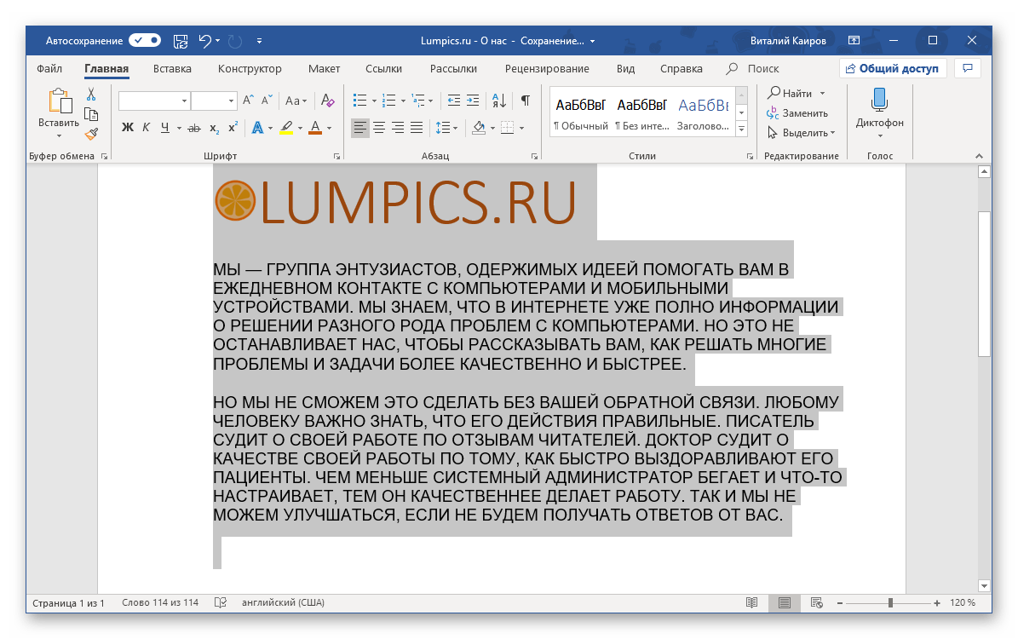
Task: Click the Cut scissors icon
Action: pyautogui.click(x=91, y=95)
